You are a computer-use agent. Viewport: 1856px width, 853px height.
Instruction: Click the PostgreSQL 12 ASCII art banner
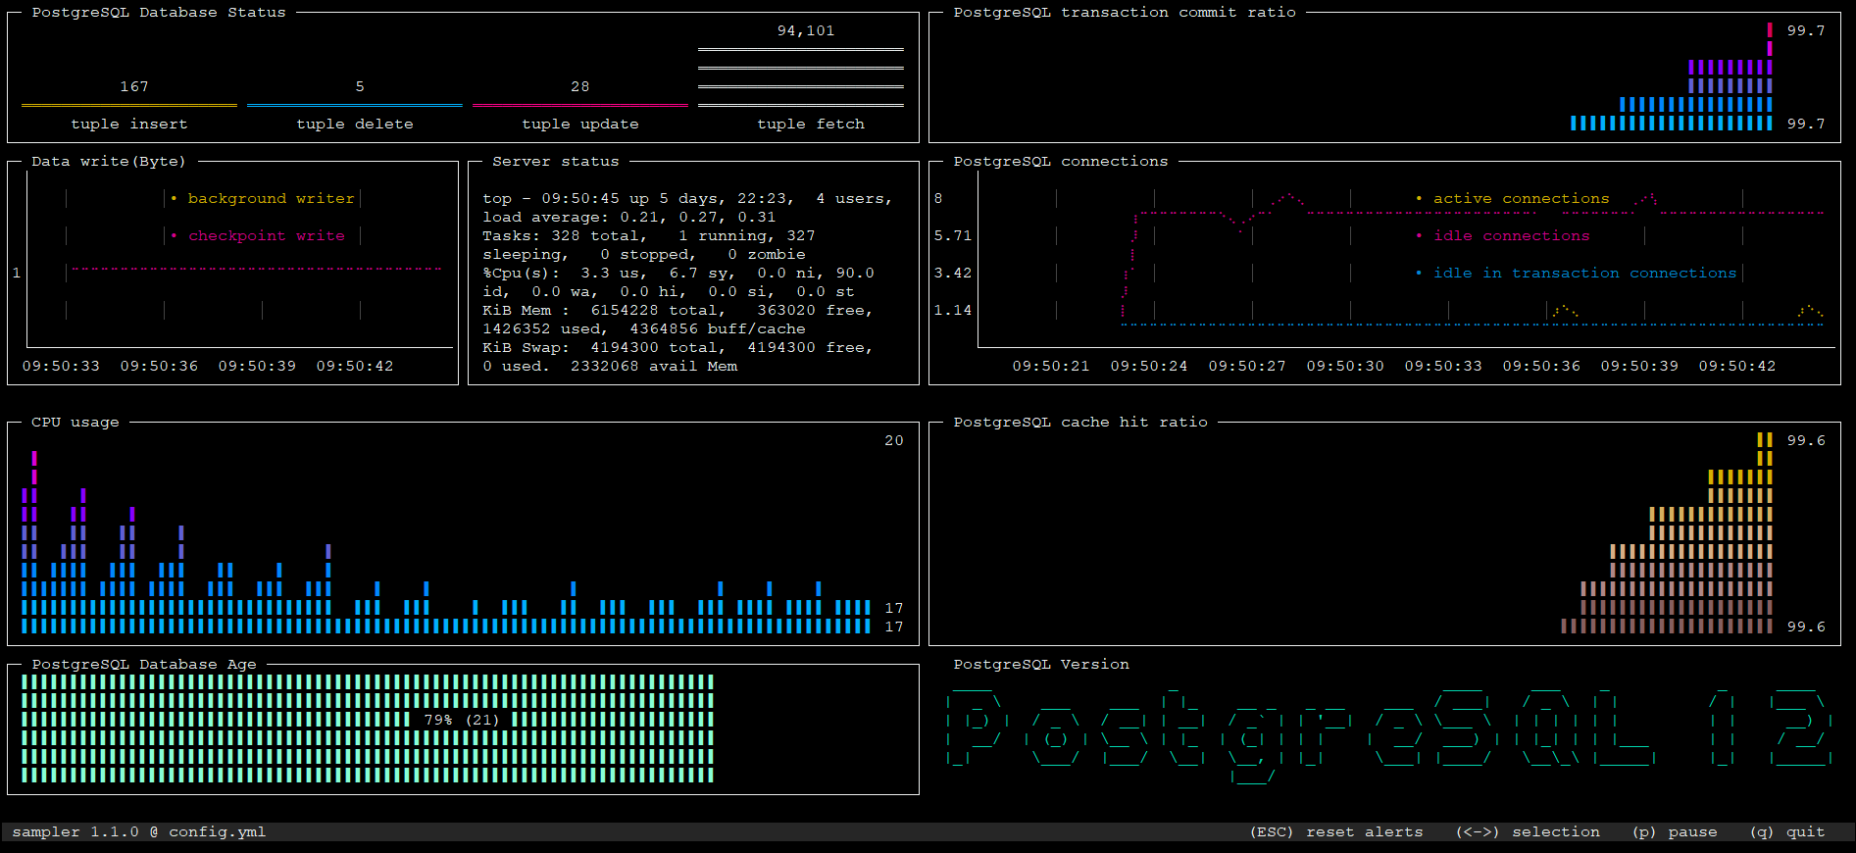[1389, 735]
